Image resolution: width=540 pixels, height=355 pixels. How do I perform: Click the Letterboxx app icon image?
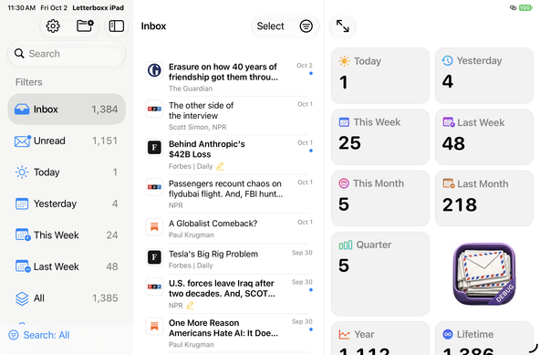tap(484, 274)
